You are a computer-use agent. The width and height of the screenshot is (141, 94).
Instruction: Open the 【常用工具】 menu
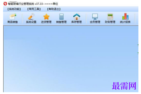[34, 9]
